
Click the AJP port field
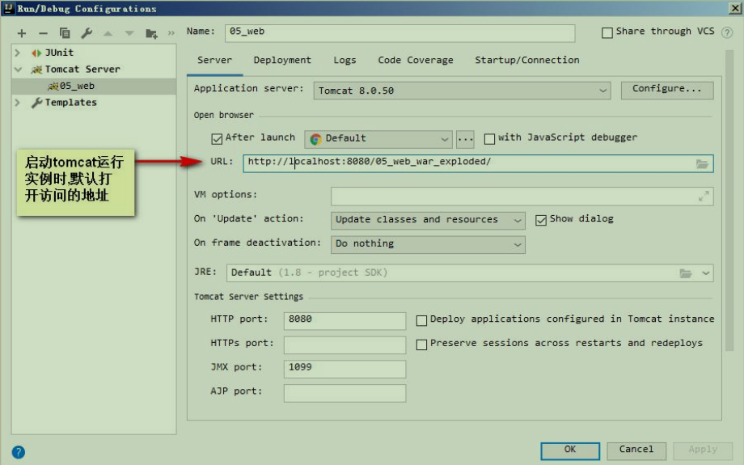[345, 393]
